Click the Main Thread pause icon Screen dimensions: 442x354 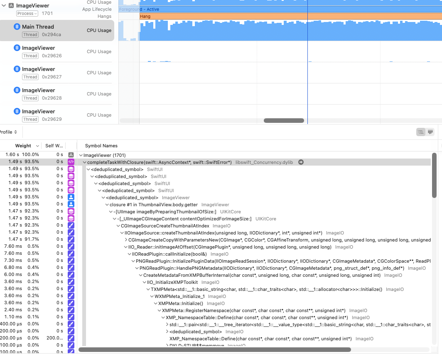coord(17,27)
